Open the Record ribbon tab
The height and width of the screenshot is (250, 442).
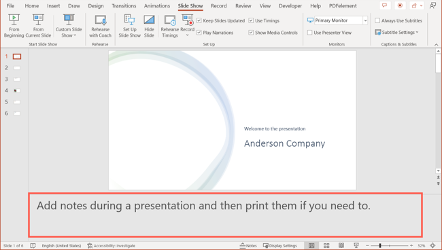click(x=219, y=5)
